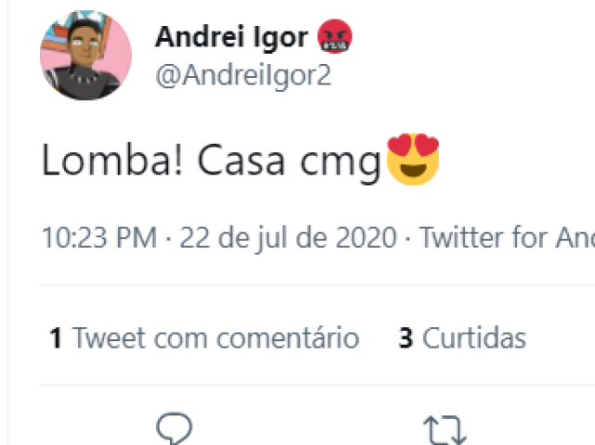Show the Curtidas list
Screen dimensions: 595x445
coord(462,337)
